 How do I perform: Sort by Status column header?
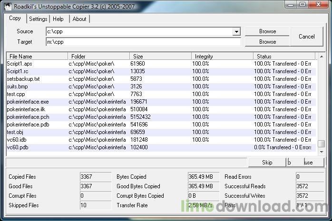tap(284, 56)
